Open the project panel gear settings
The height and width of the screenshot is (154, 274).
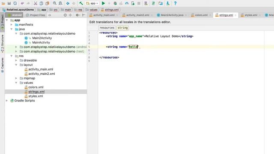(77, 15)
